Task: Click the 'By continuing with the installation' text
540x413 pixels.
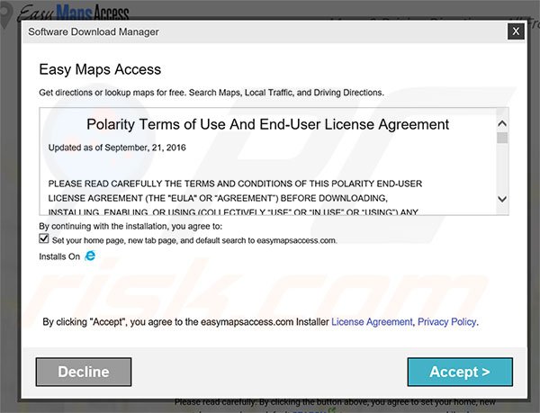Action: 130,226
